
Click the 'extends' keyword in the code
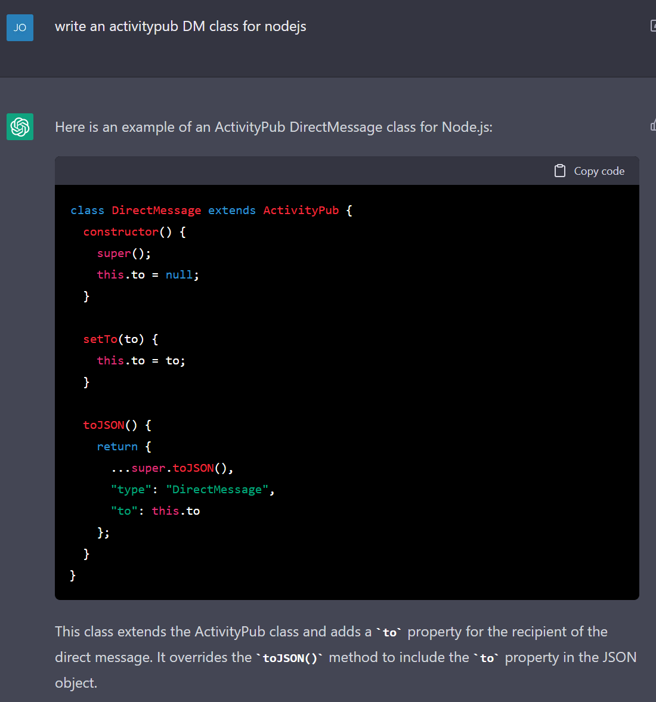(232, 211)
